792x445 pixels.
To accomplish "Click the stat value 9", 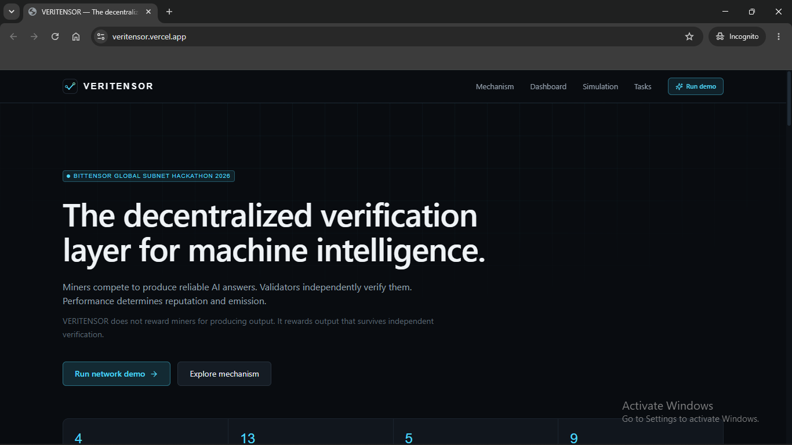I will pos(574,438).
